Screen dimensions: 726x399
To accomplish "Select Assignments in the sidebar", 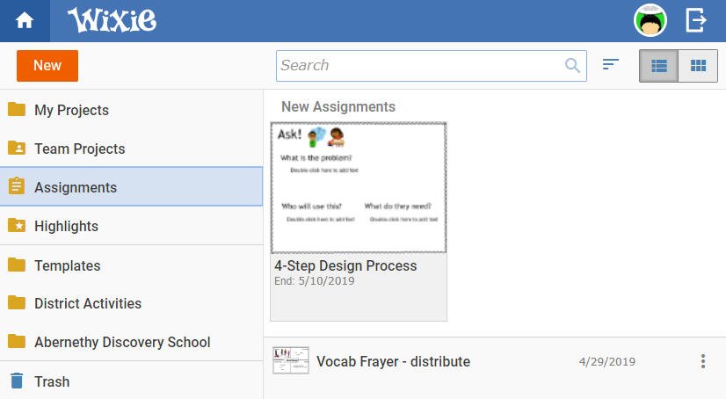I will click(132, 186).
